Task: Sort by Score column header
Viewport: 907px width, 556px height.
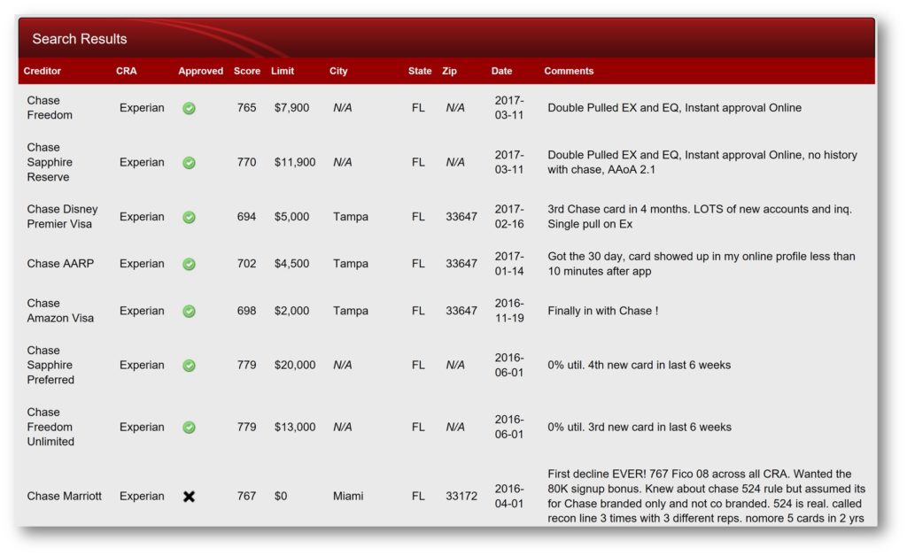Action: [x=247, y=71]
